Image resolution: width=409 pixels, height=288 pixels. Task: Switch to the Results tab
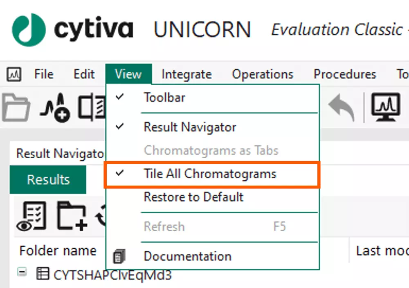pyautogui.click(x=48, y=179)
